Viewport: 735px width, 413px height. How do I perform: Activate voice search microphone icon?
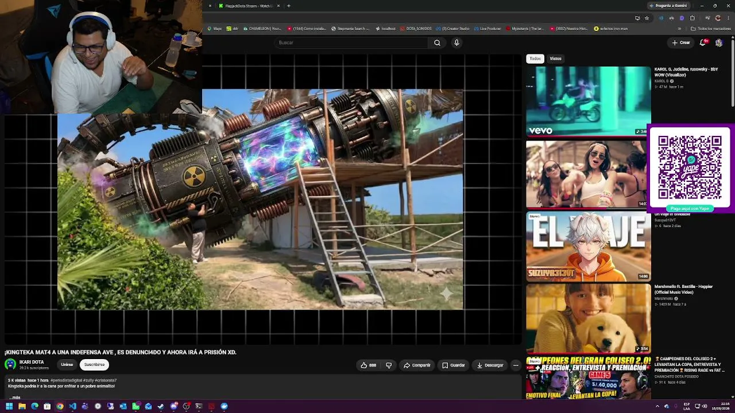pos(457,42)
